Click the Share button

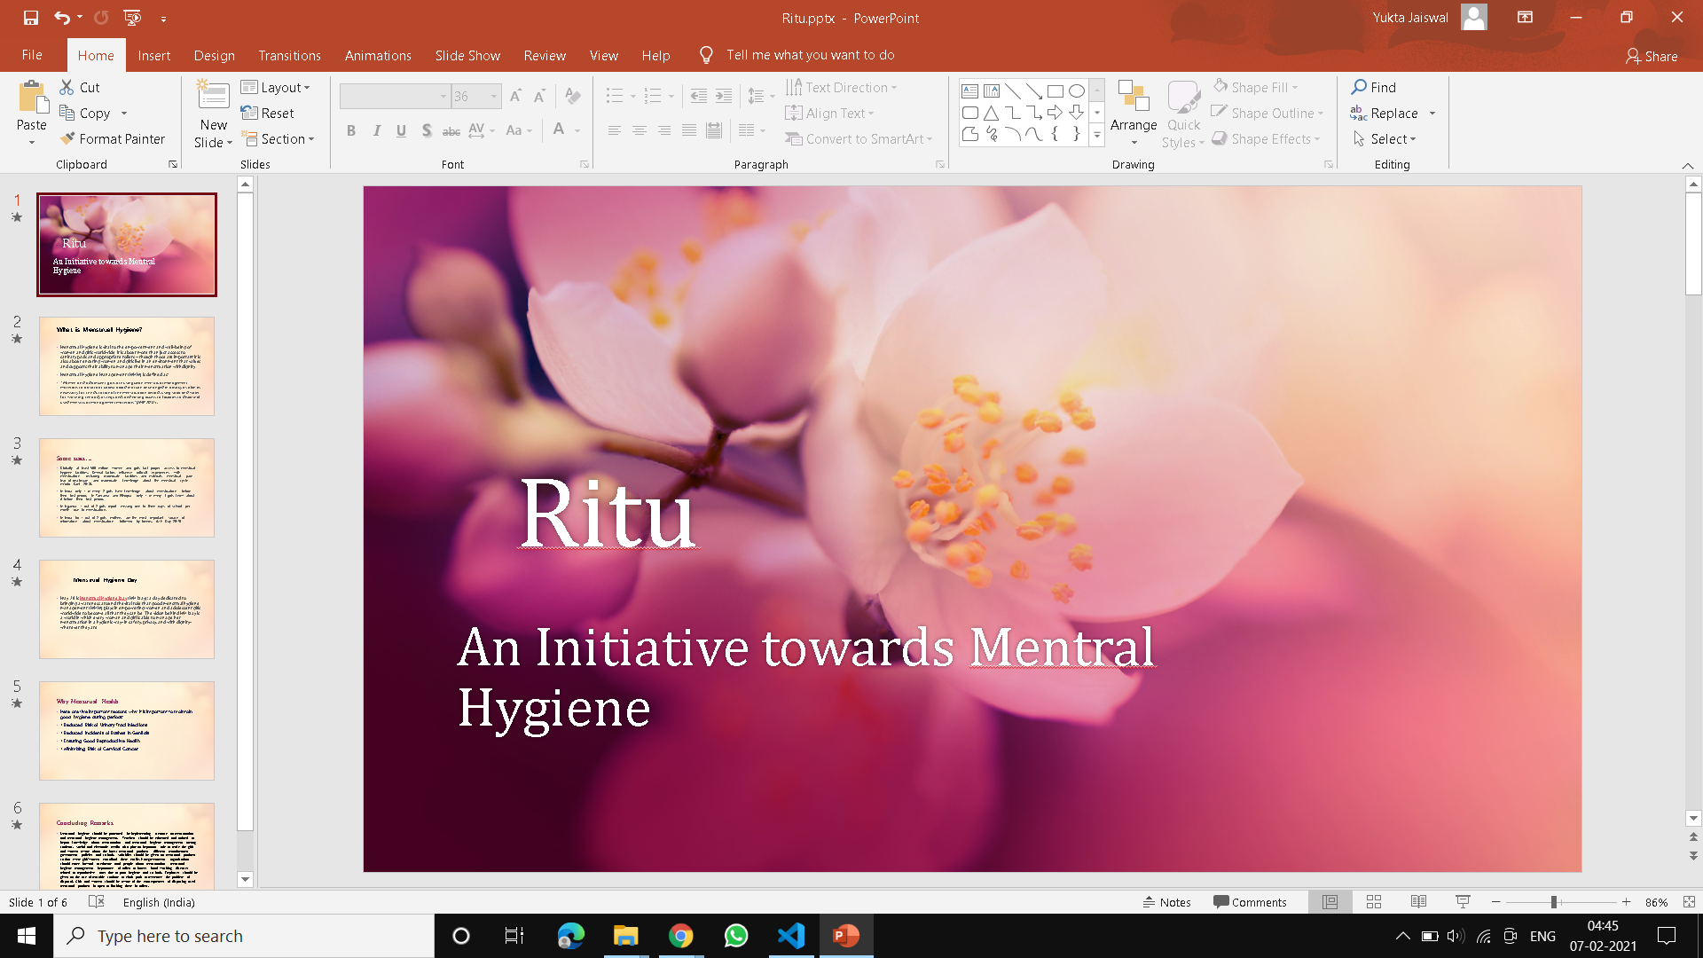click(1651, 56)
